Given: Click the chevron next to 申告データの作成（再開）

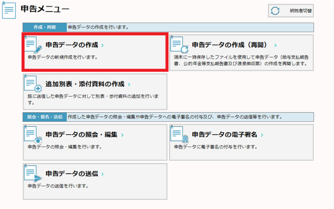Looking at the screenshot, I should pyautogui.click(x=275, y=45).
